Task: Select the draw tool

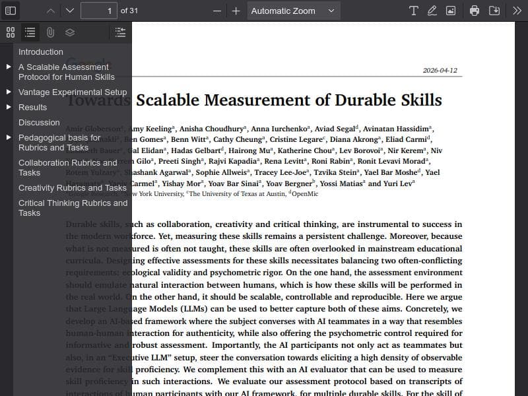Action: (x=432, y=11)
